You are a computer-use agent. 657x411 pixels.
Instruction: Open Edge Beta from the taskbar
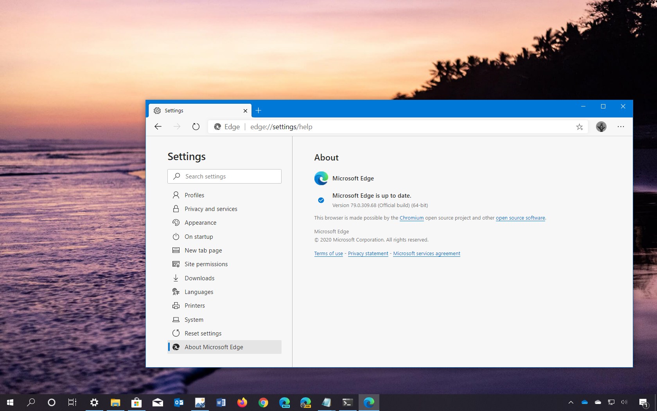point(285,402)
